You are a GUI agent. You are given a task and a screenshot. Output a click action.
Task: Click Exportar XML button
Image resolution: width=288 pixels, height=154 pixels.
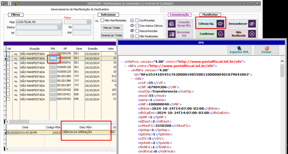(x=239, y=50)
